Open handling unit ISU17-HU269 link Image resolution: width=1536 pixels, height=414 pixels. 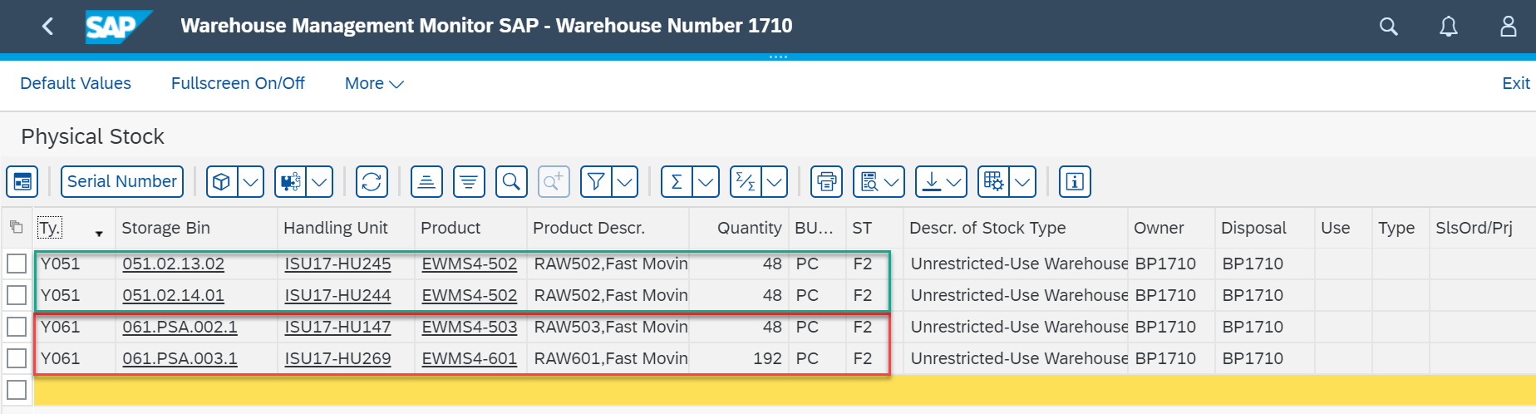(x=337, y=358)
